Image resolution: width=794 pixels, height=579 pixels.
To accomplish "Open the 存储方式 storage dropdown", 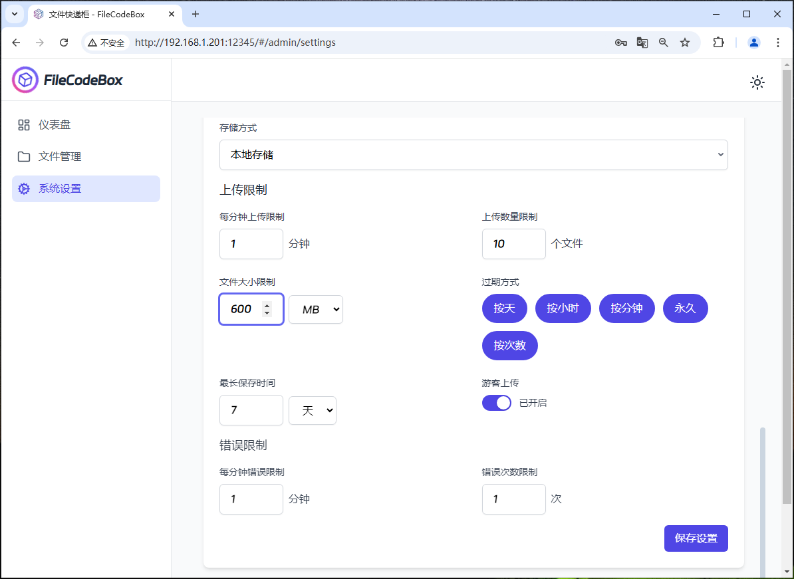I will pos(473,154).
